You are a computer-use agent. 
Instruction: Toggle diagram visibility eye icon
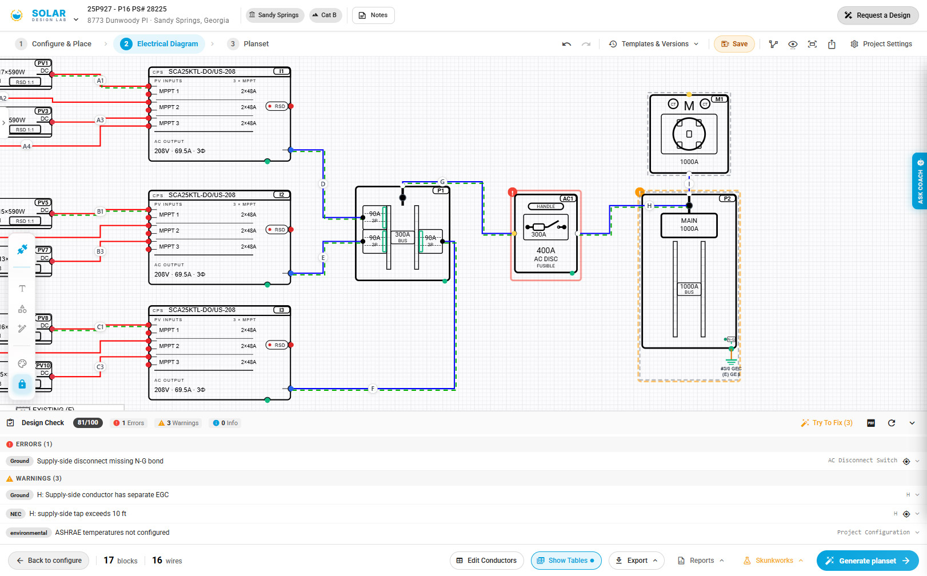coord(793,44)
